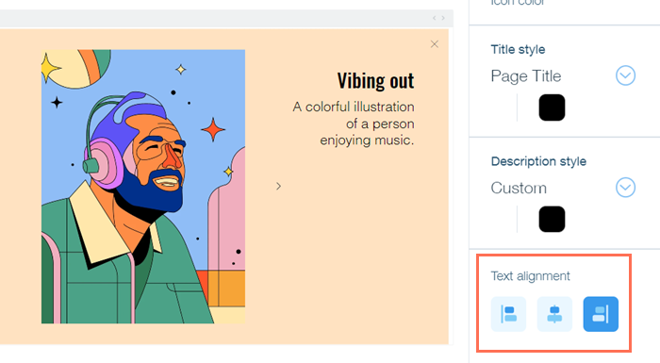Open the Title style dropdown chevron
Image resolution: width=660 pixels, height=363 pixels.
point(625,75)
